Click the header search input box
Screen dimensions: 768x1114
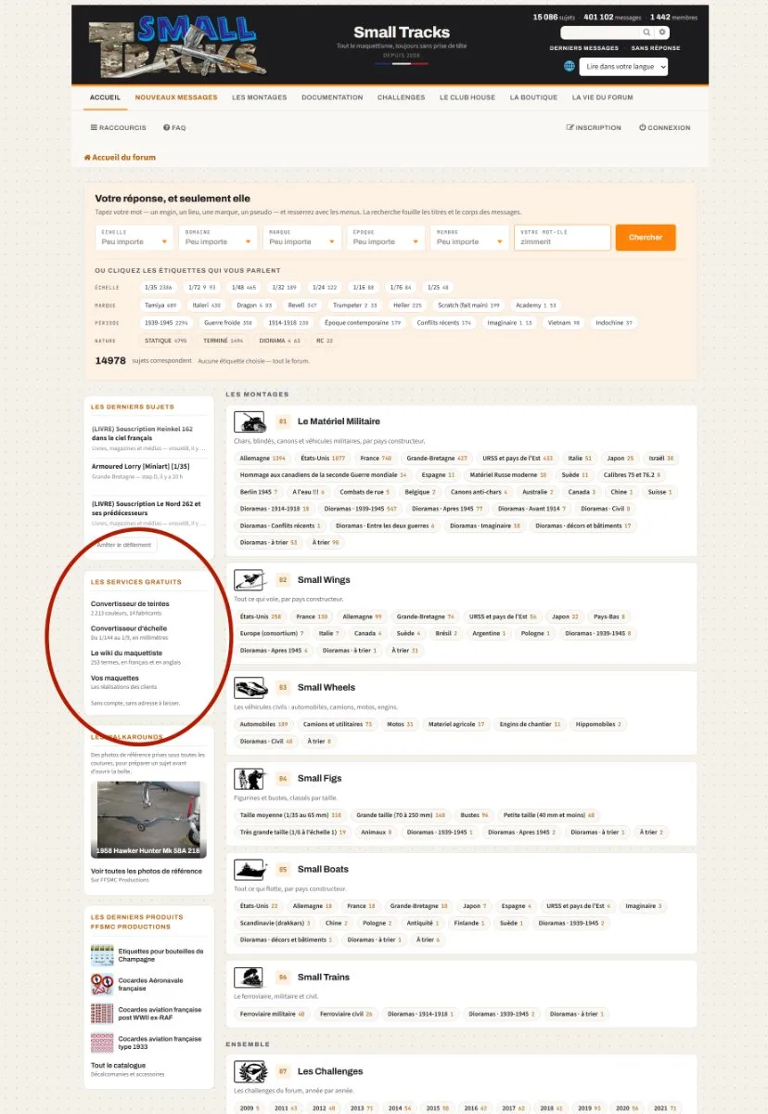[600, 32]
